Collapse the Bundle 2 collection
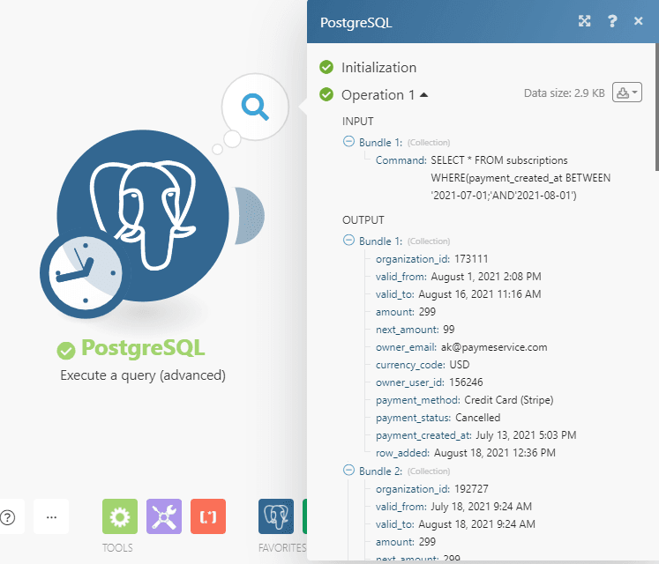Screen dimensions: 659x564 tap(349, 471)
